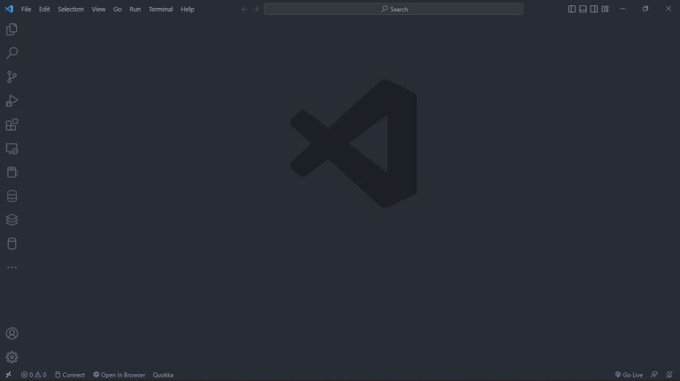This screenshot has height=381, width=680.
Task: Open remote window indicator in status bar
Action: 8,375
